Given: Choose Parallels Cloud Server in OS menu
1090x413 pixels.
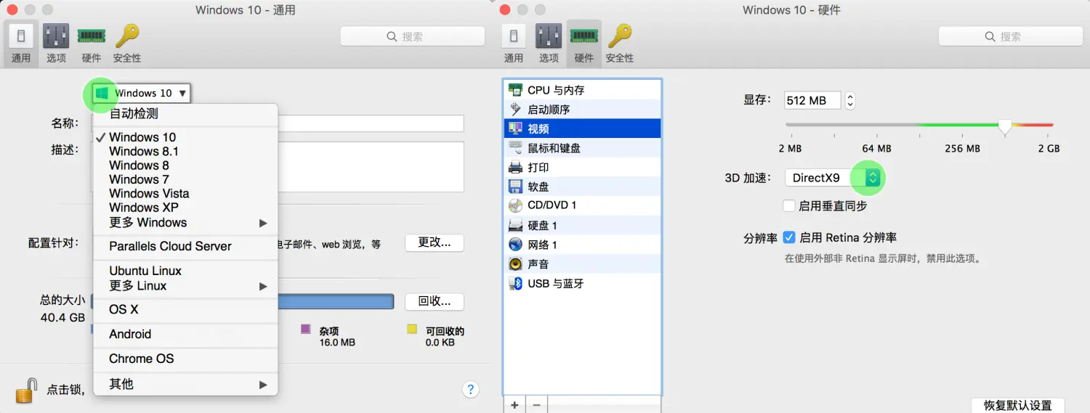Looking at the screenshot, I should tap(186, 247).
